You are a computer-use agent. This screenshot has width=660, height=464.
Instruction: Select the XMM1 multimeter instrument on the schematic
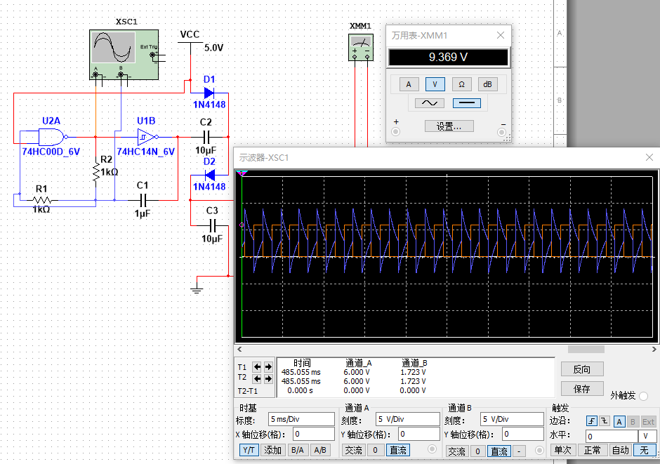pos(361,48)
